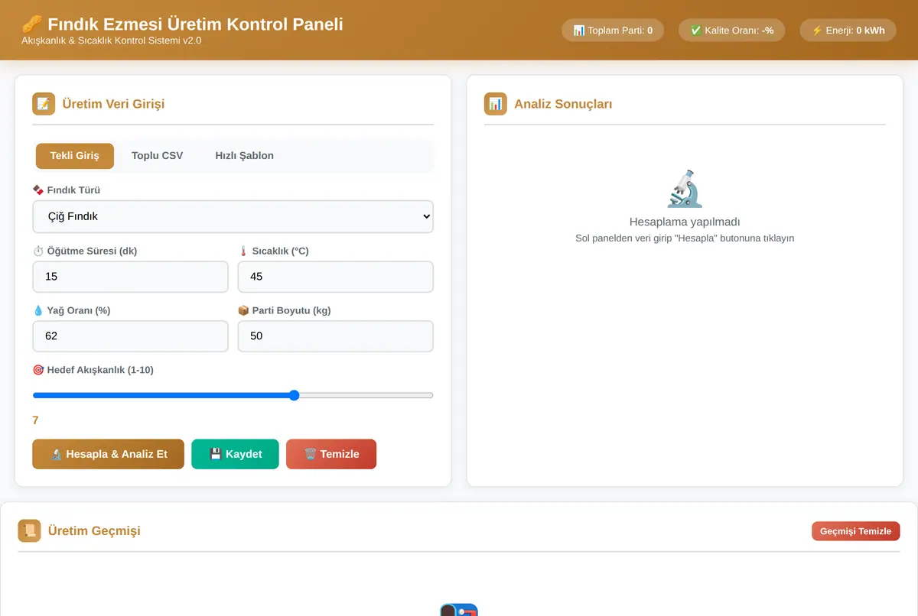The image size is (918, 616).
Task: Click the Kalite Oranı status badge
Action: click(x=732, y=31)
